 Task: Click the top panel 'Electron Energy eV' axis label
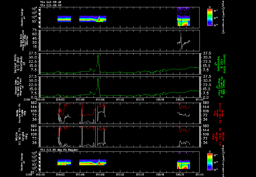[x=23, y=17]
